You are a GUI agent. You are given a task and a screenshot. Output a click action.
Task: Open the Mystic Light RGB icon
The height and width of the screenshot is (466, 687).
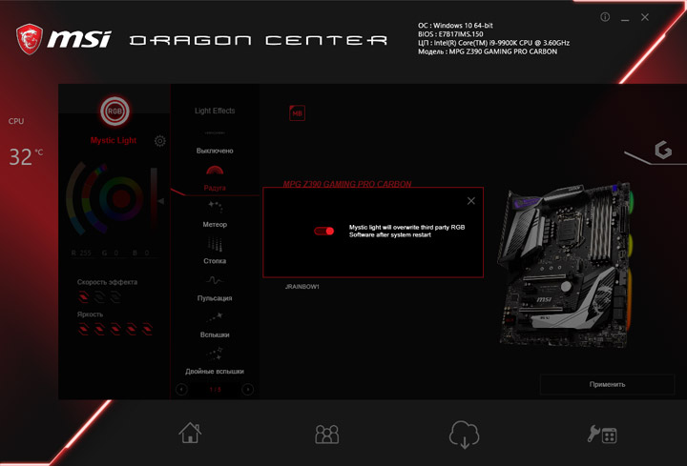[x=114, y=111]
